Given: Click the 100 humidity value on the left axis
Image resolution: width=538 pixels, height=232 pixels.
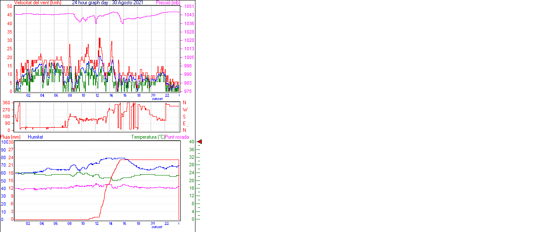Looking at the screenshot, I should (4, 142).
